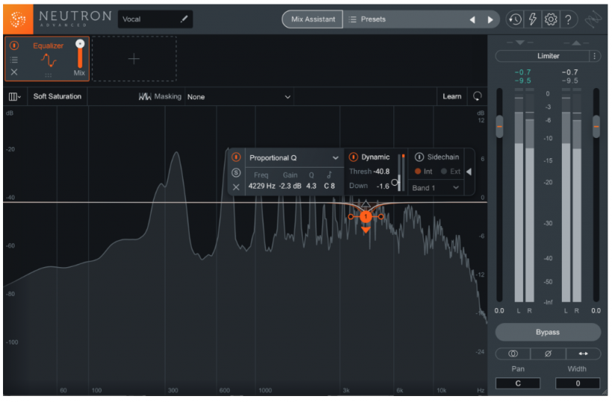The image size is (612, 402).
Task: Click the Learn button
Action: click(x=452, y=96)
